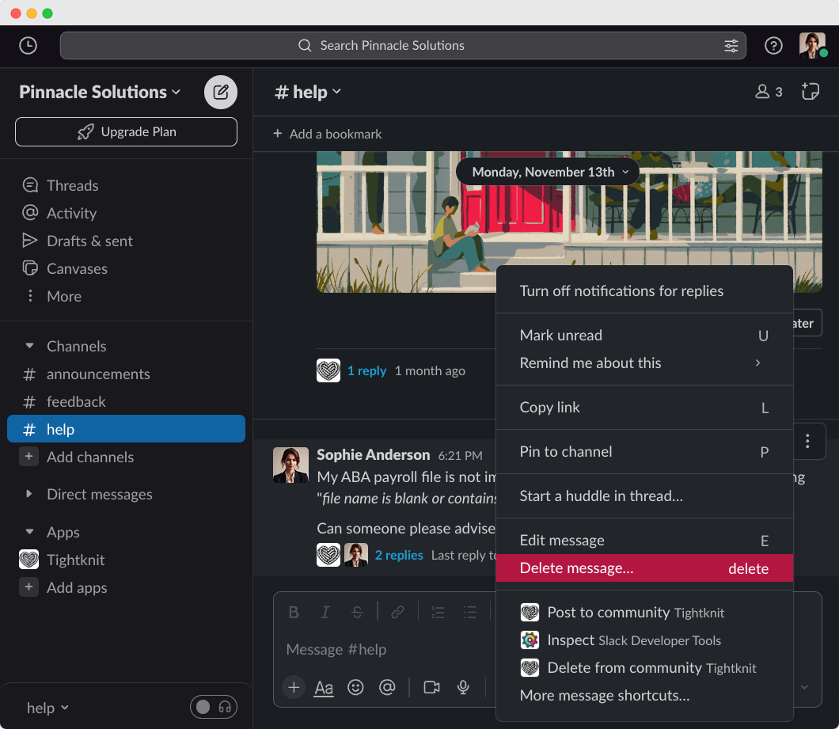The height and width of the screenshot is (729, 839).
Task: Click the Upgrade Plan button
Action: pos(127,131)
